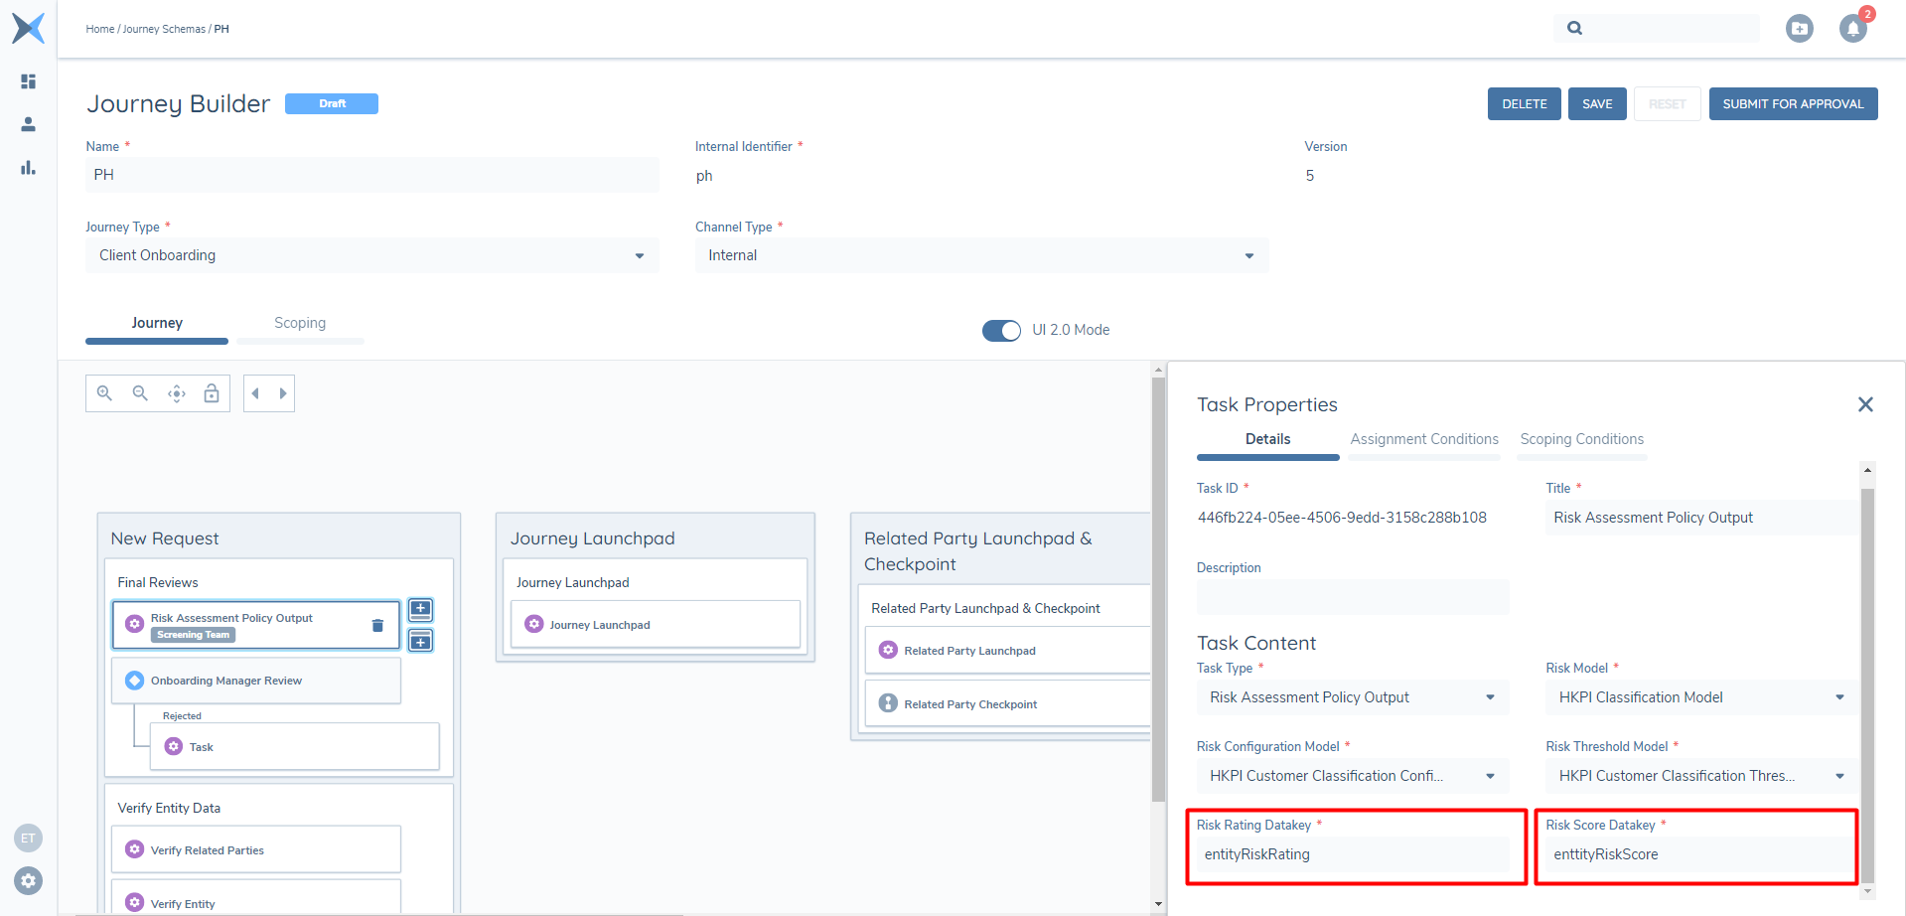Zoom out of the journey canvas
This screenshot has height=916, width=1906.
[139, 392]
